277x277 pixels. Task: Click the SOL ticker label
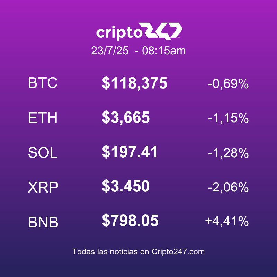tap(43, 152)
